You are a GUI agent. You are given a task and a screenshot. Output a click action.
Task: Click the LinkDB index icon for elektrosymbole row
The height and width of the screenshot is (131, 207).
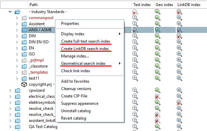179,102
